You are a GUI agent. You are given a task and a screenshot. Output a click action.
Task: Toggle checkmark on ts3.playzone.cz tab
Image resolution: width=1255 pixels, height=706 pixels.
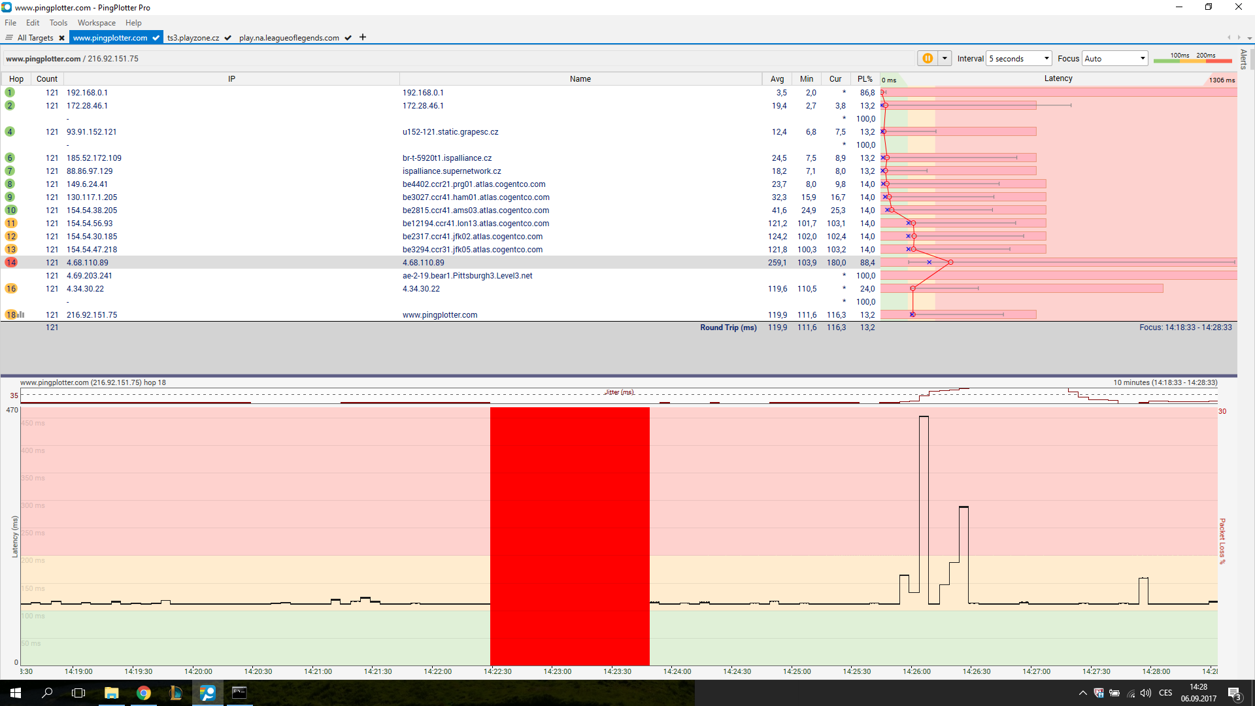[x=227, y=38]
